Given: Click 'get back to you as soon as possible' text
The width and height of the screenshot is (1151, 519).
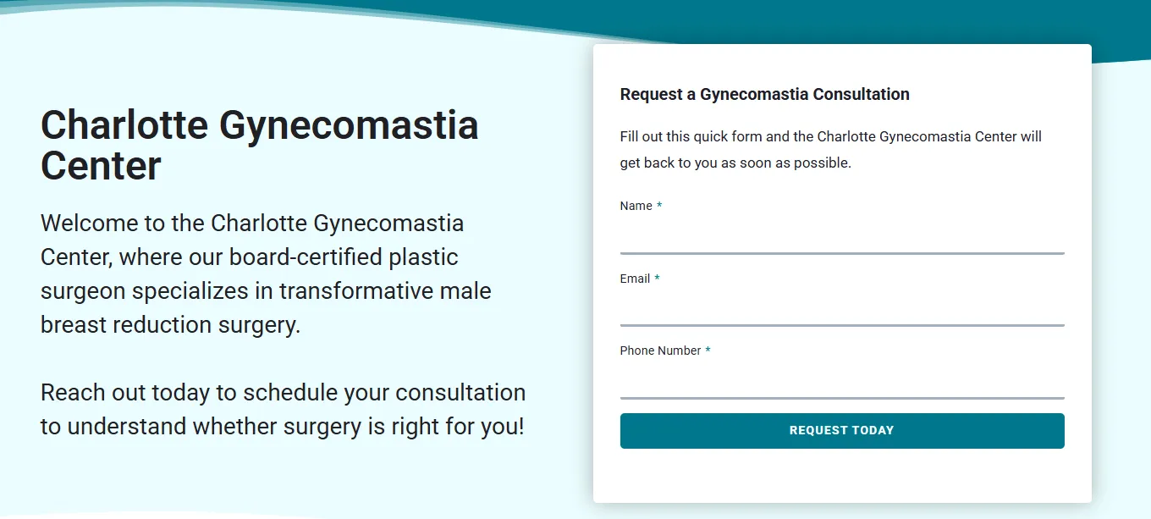Looking at the screenshot, I should coord(735,163).
